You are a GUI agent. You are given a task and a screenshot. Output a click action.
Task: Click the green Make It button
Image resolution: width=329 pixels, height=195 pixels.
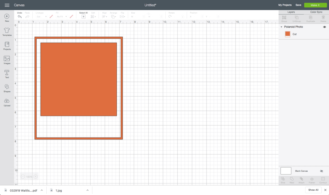click(315, 5)
